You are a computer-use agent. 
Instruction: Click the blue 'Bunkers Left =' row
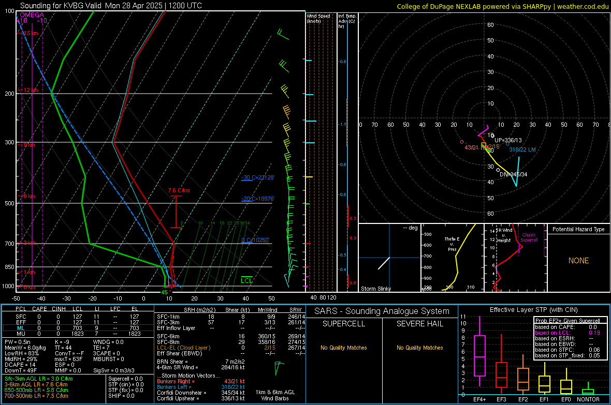pyautogui.click(x=201, y=387)
